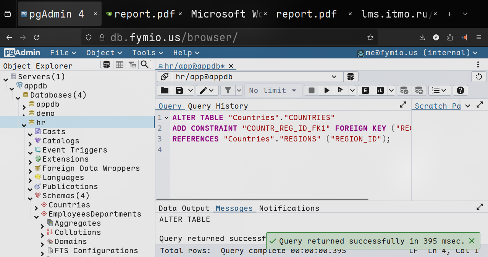The width and height of the screenshot is (488, 257).
Task: Open Query Tool from Object Explorer toolbar
Action: [107, 65]
